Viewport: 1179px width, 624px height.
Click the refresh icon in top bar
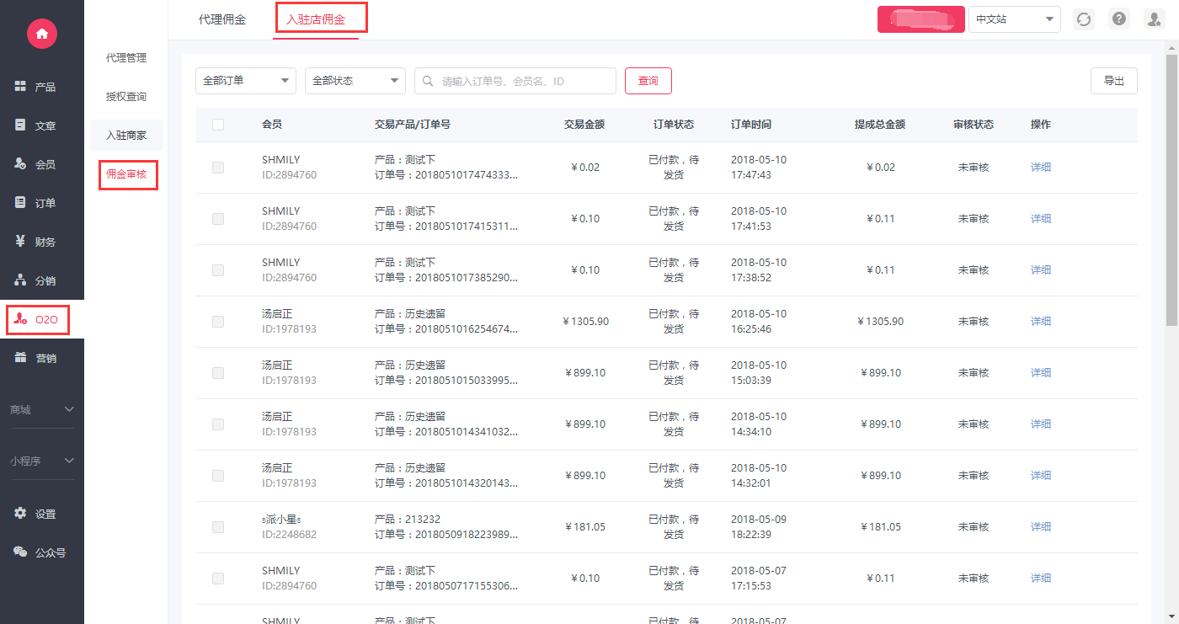coord(1084,19)
